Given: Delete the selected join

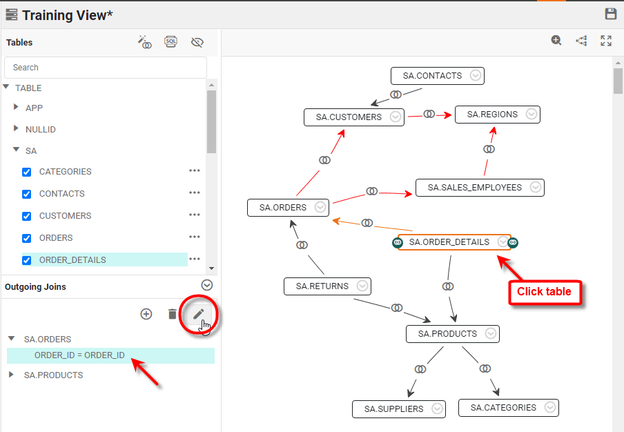Looking at the screenshot, I should [173, 314].
